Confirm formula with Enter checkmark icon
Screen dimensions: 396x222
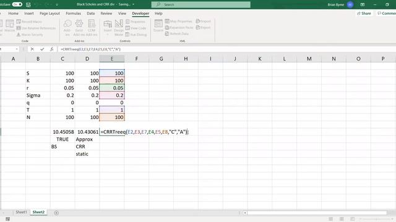(x=42, y=49)
